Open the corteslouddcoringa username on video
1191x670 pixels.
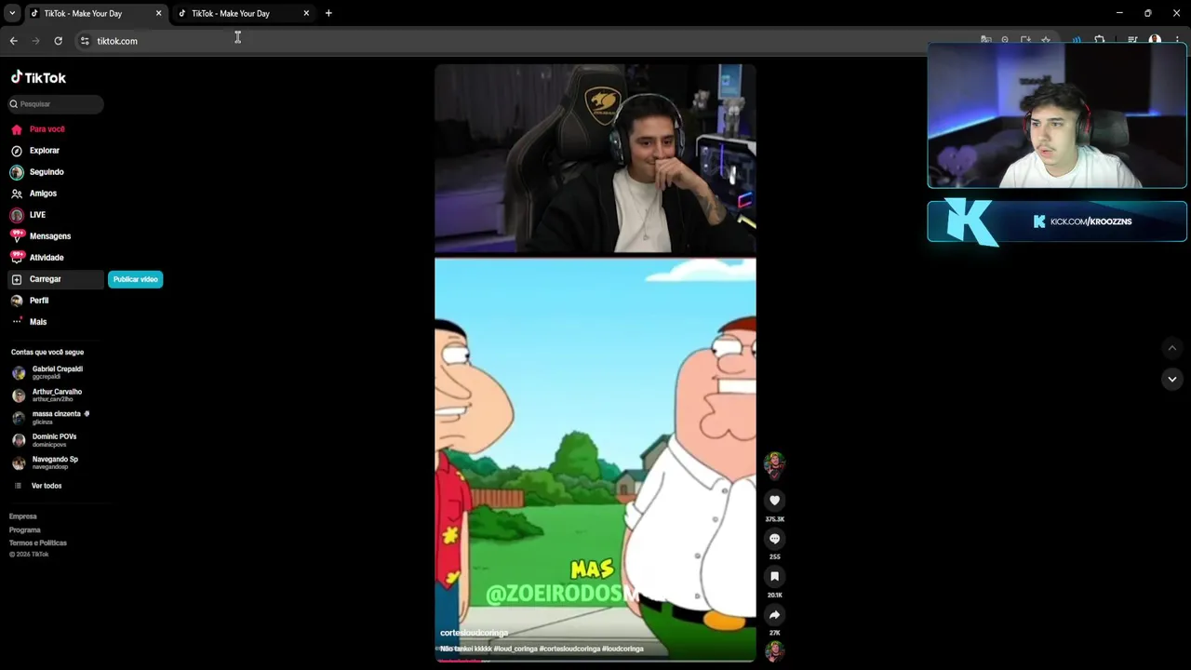pos(474,633)
